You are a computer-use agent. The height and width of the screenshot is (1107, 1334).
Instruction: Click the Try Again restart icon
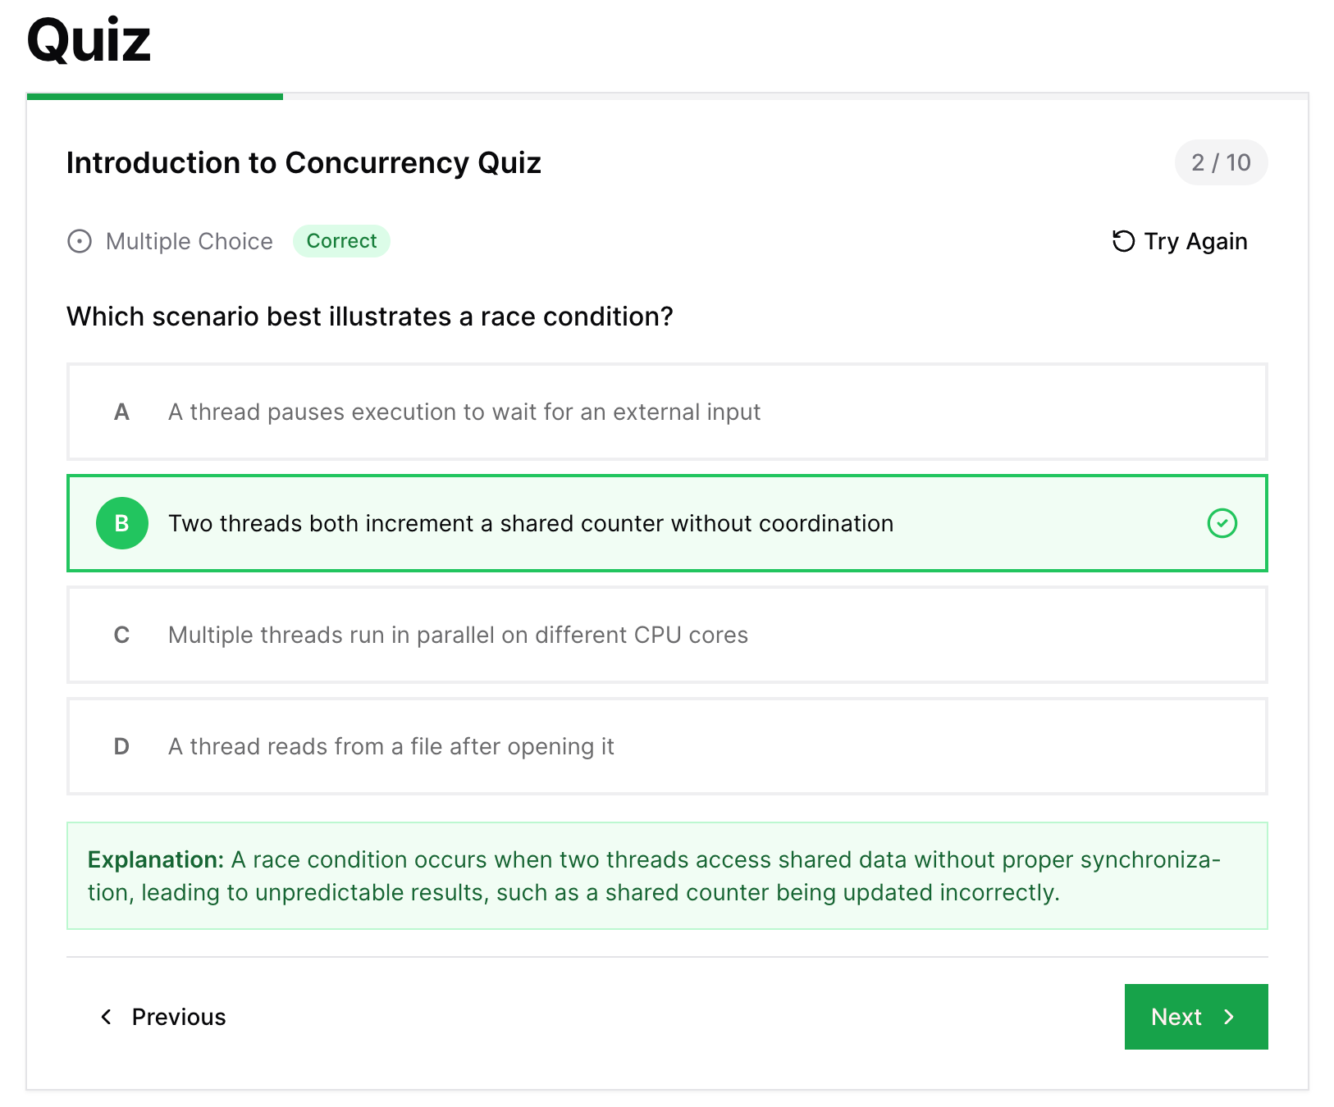pyautogui.click(x=1123, y=241)
